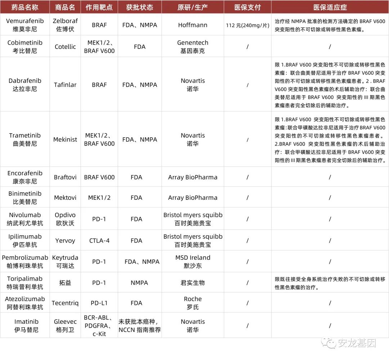Click the 未获批本癌种 NCCN 指南推荐 cell
The image size is (389, 360).
140,326
